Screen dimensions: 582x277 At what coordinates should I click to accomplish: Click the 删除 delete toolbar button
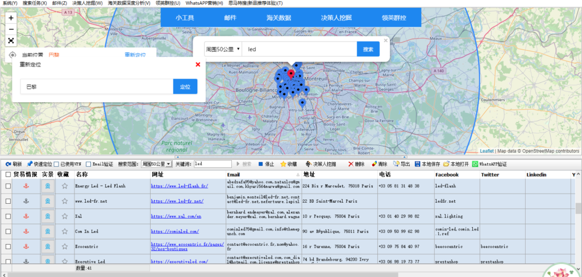coord(356,164)
